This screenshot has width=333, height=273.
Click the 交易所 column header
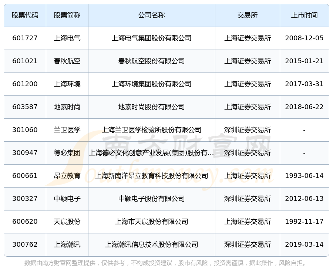click(x=248, y=15)
